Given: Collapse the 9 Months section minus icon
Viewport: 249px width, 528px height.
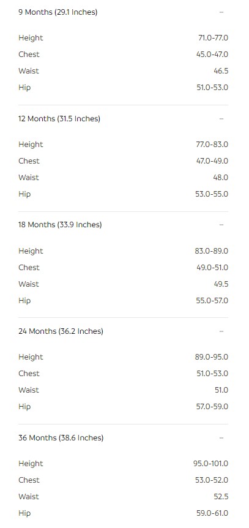Looking at the screenshot, I should tap(221, 12).
